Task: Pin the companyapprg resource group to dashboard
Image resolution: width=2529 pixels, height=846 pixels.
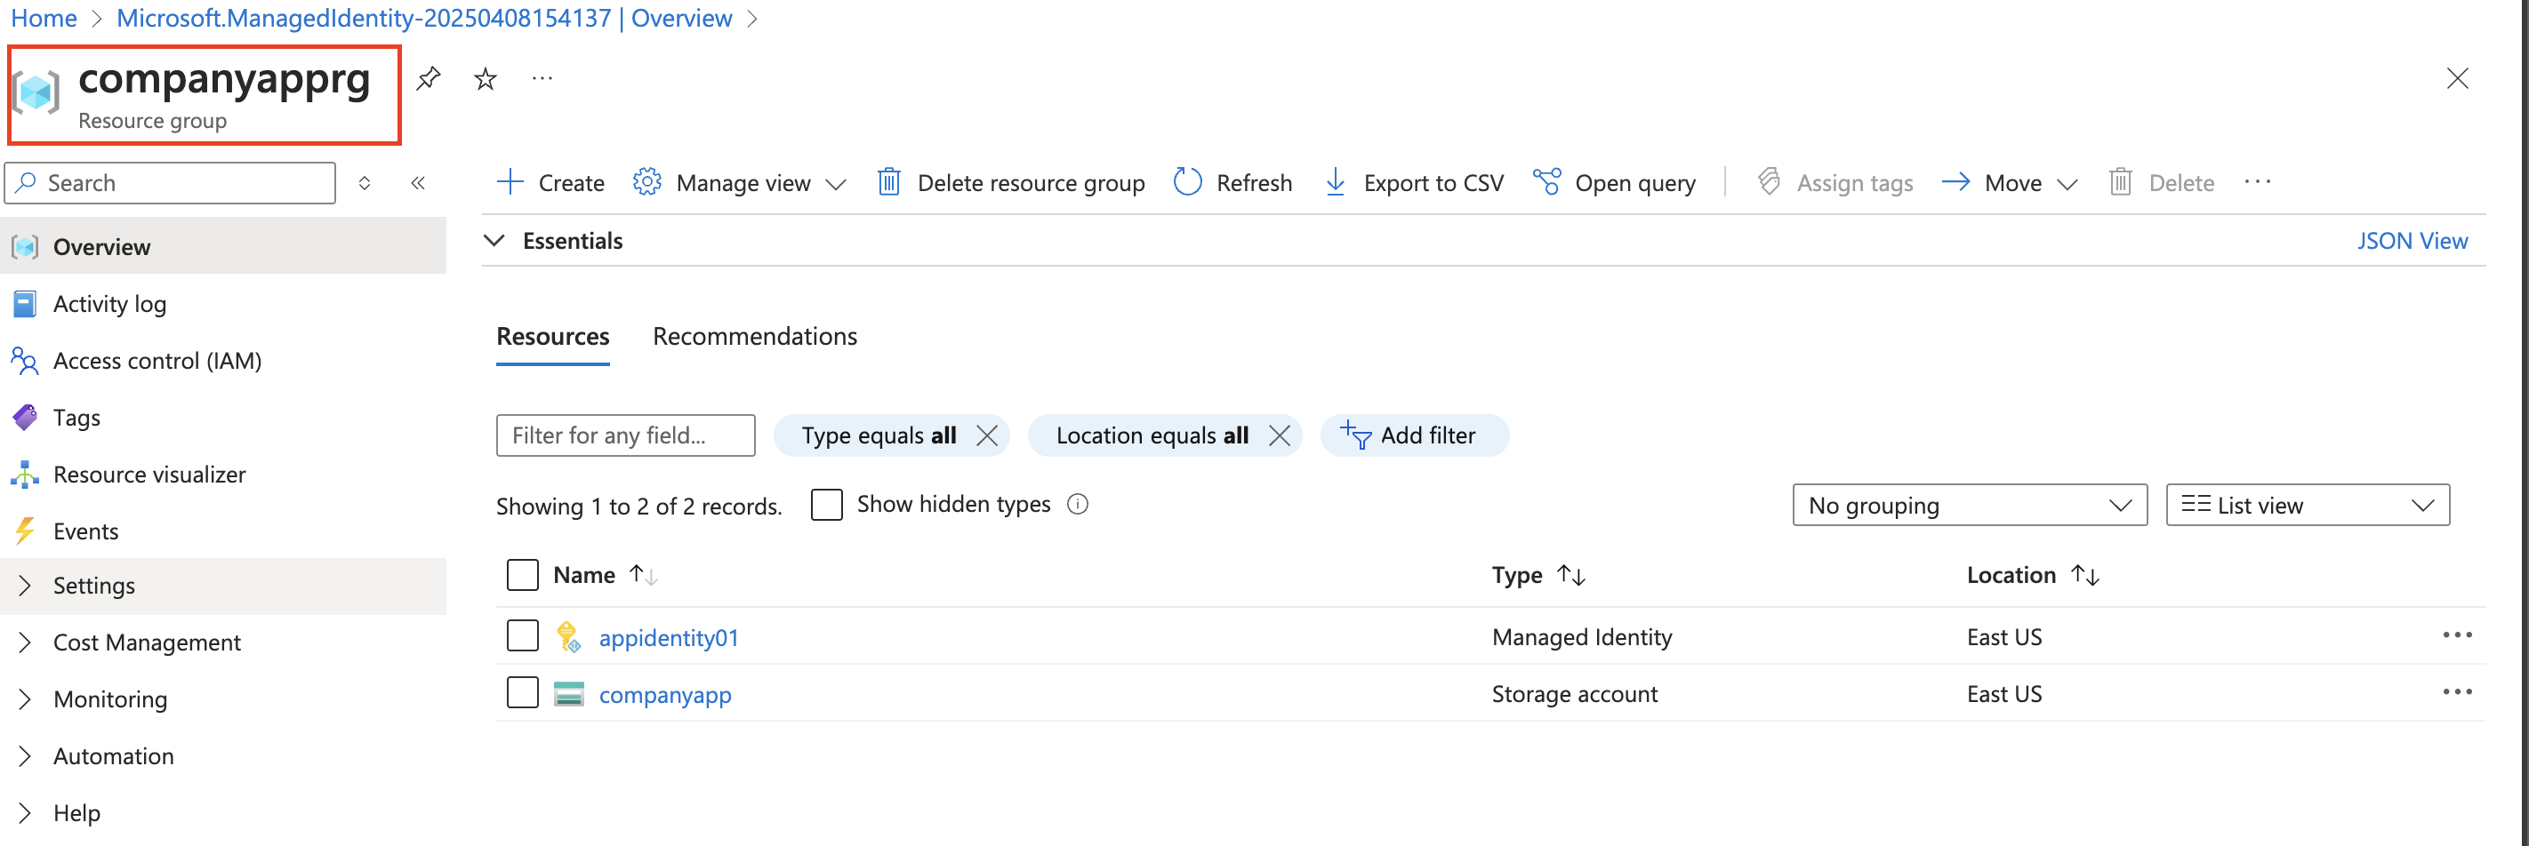Action: (x=428, y=78)
